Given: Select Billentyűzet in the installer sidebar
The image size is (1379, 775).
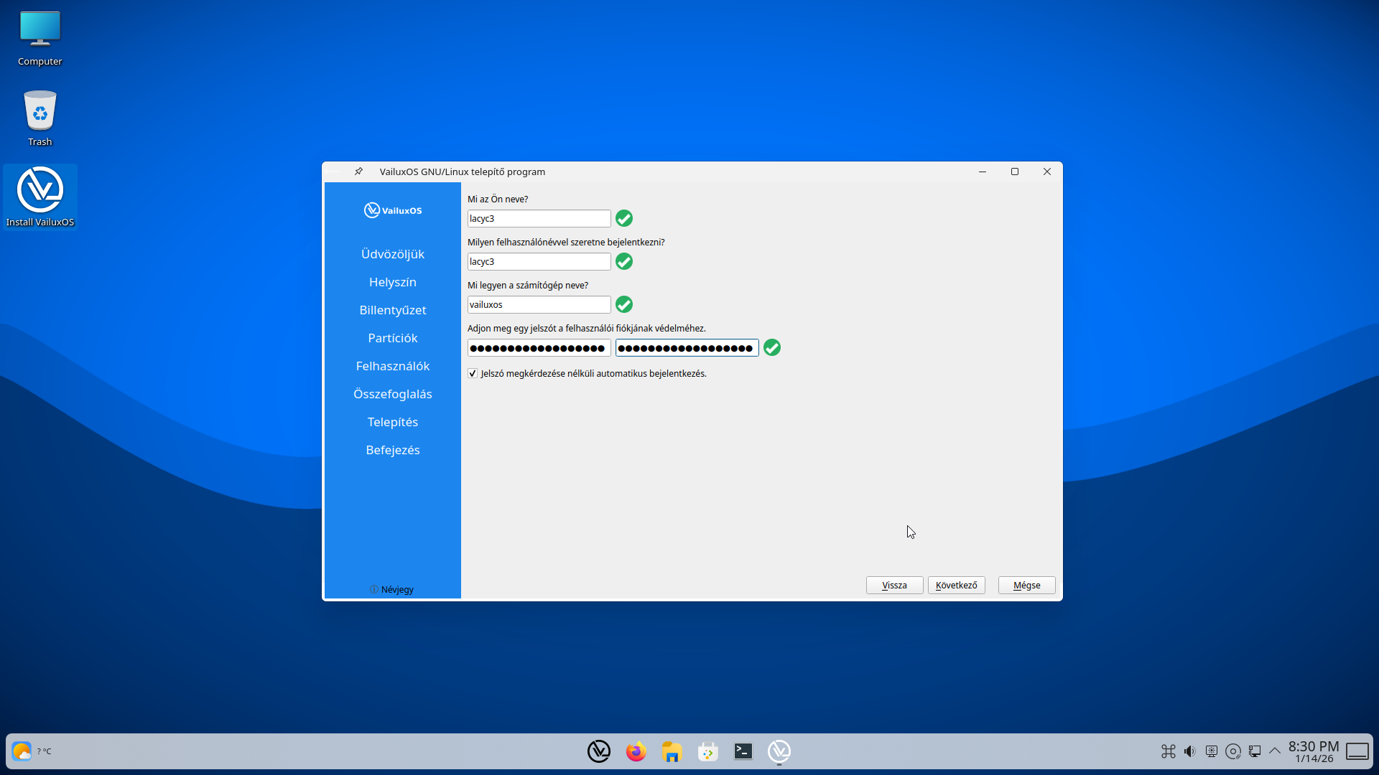Looking at the screenshot, I should pyautogui.click(x=392, y=309).
